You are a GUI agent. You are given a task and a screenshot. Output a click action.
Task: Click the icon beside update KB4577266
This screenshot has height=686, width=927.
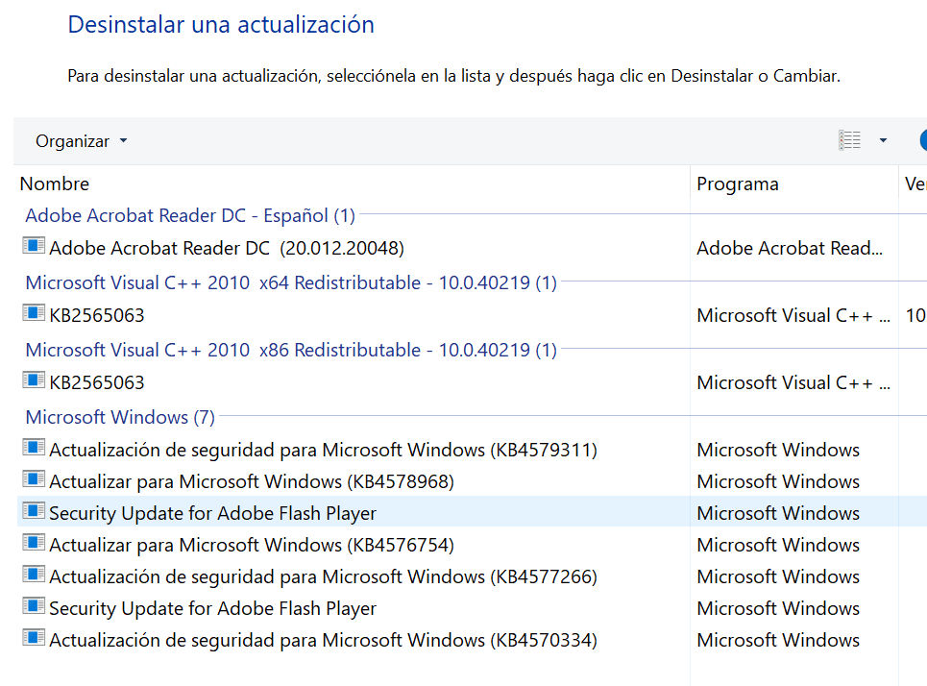tap(33, 575)
